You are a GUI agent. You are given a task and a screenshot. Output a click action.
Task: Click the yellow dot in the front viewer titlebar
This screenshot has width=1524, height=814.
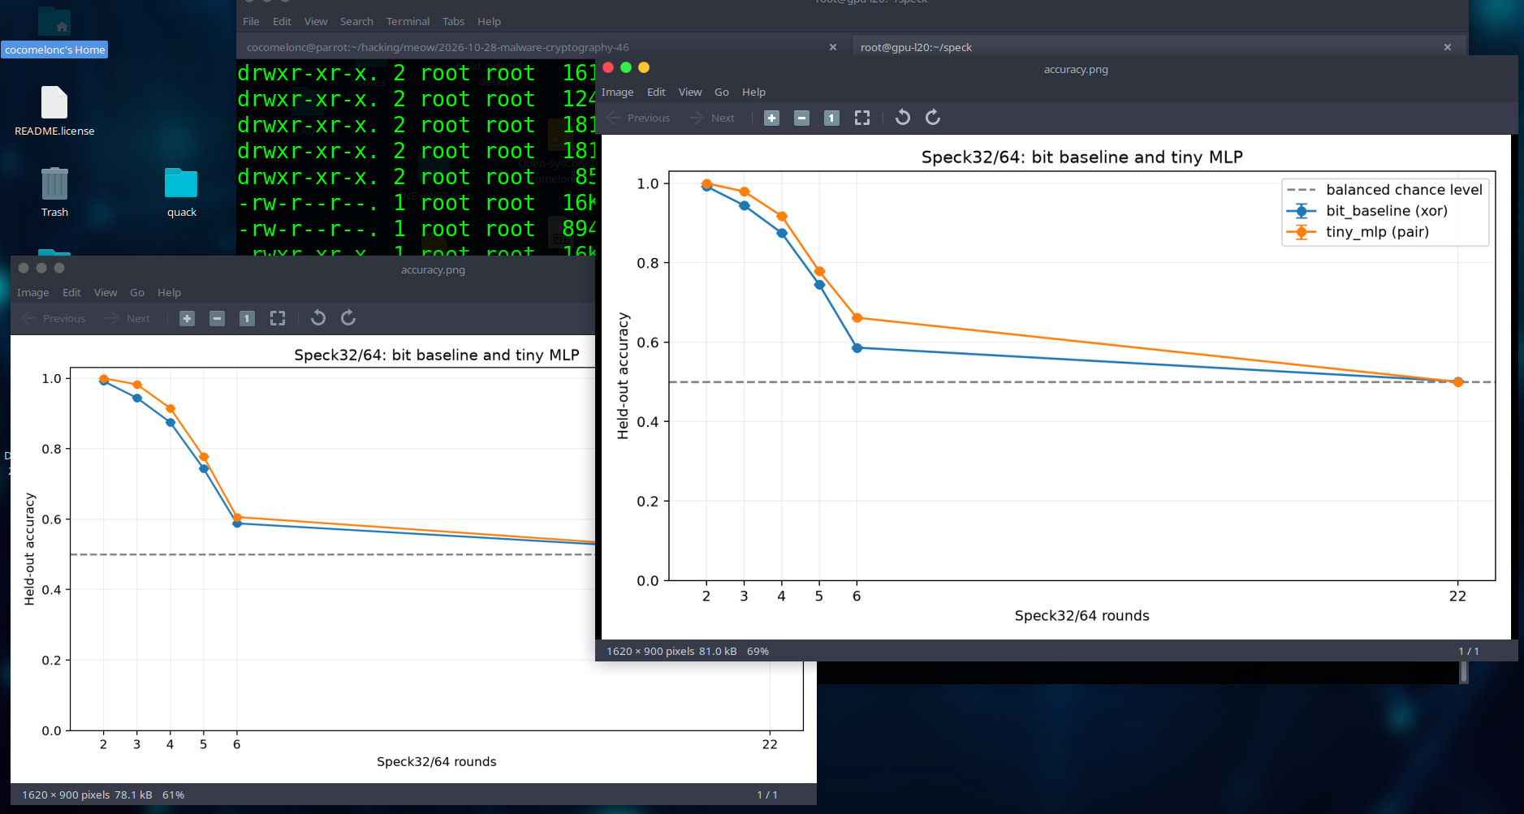[x=644, y=68]
